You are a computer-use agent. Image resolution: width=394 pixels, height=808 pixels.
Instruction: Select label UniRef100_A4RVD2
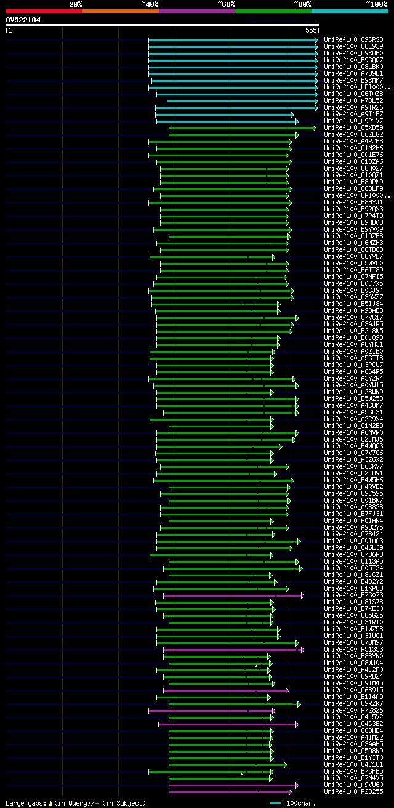(353, 487)
